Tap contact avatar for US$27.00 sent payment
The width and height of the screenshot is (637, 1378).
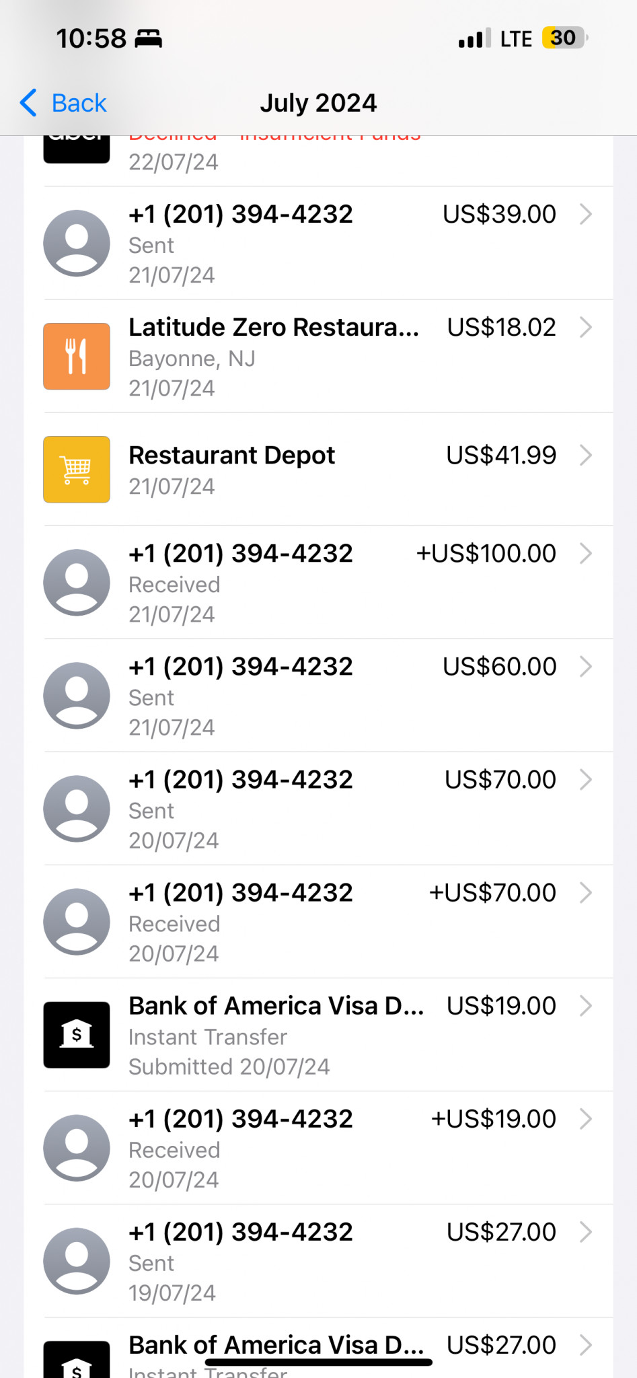pos(77,1261)
